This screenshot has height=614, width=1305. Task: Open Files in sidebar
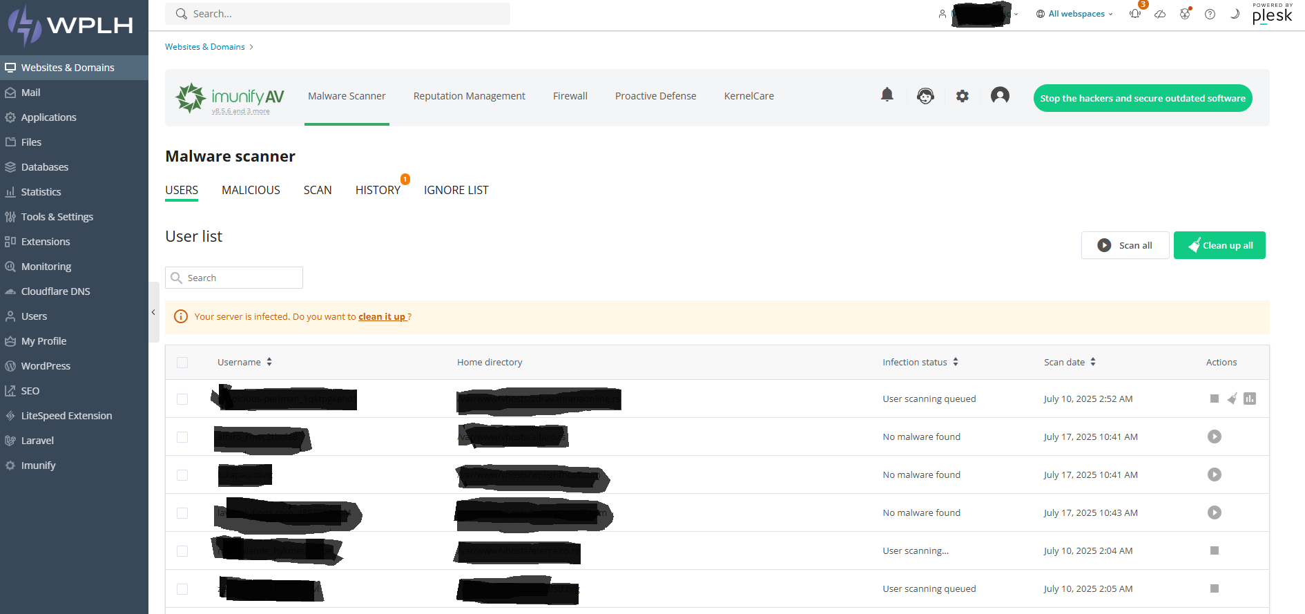[74, 142]
